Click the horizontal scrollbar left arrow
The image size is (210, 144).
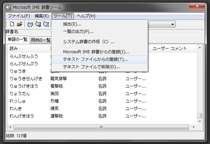pyautogui.click(x=10, y=127)
